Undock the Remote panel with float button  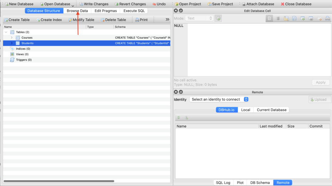[181, 92]
